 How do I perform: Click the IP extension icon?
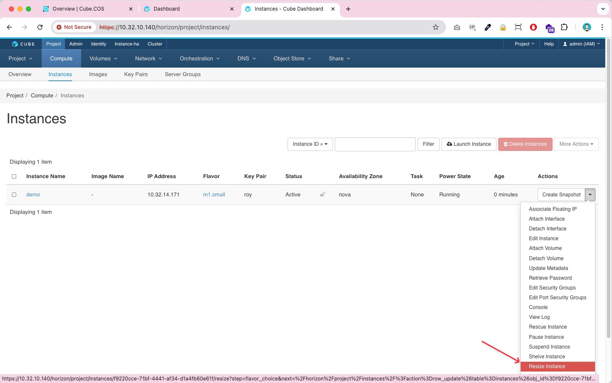coord(472,27)
